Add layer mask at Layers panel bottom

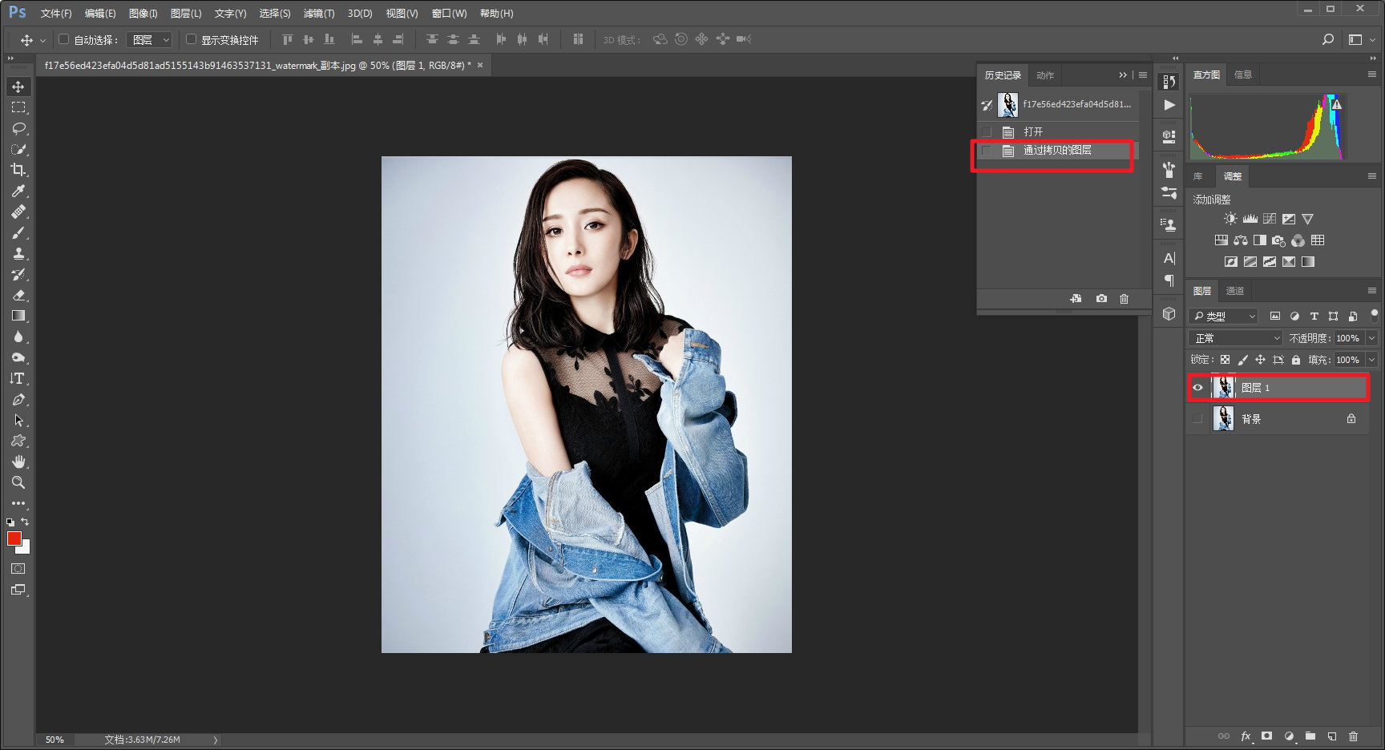(1266, 736)
